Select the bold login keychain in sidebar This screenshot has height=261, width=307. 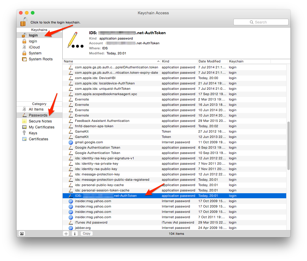tap(39, 35)
